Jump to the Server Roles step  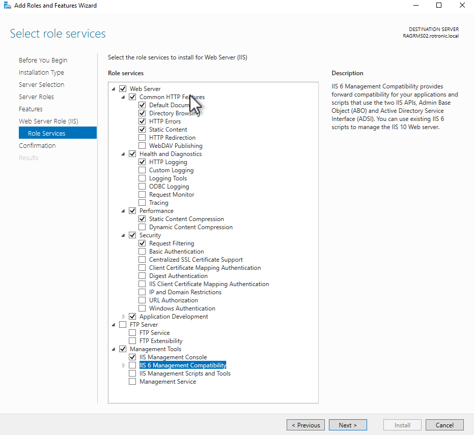coord(36,97)
